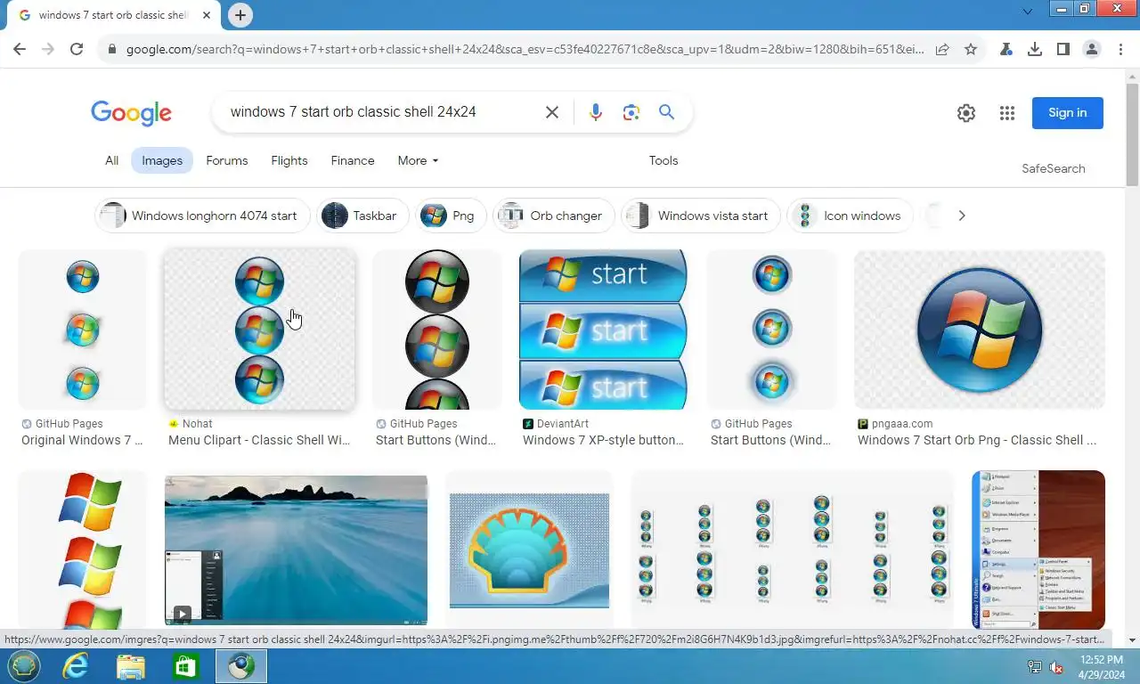The image size is (1140, 684).
Task: Open the large blue orb pngaaa thumbnail
Action: 980,330
